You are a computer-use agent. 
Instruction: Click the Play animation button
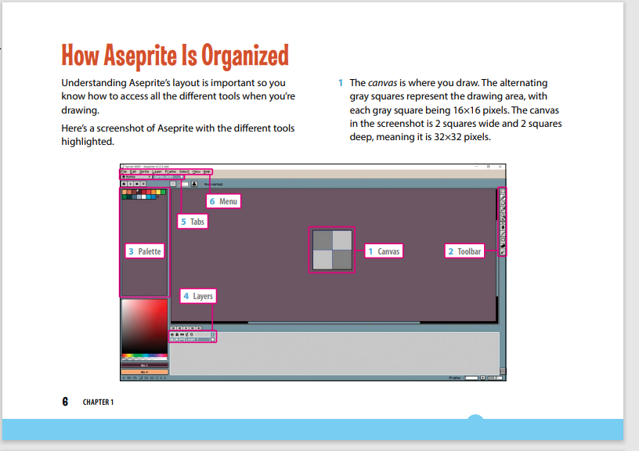186,328
